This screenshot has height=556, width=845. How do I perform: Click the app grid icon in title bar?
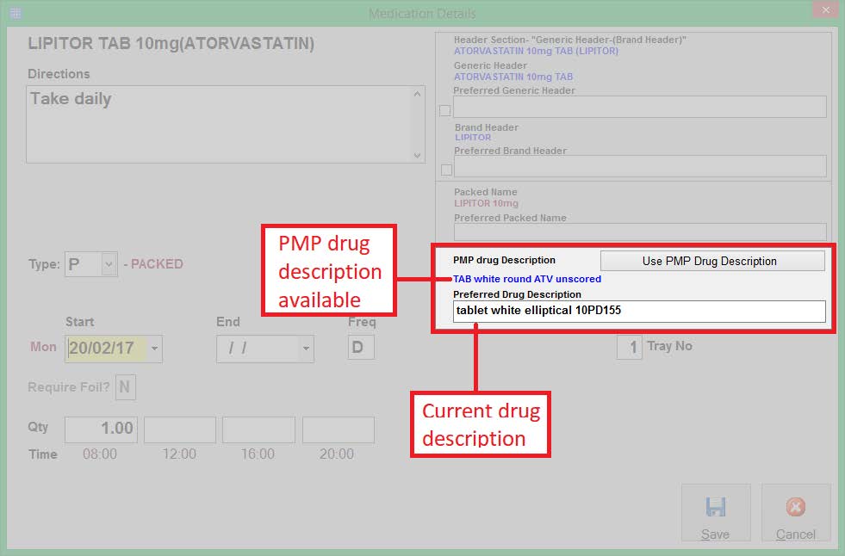(16, 13)
